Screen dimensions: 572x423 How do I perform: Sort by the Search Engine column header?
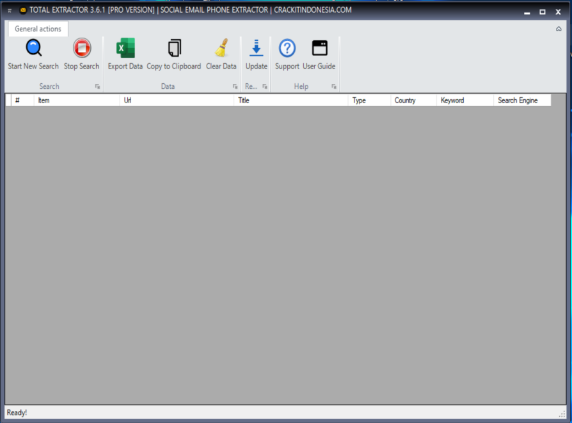point(522,100)
